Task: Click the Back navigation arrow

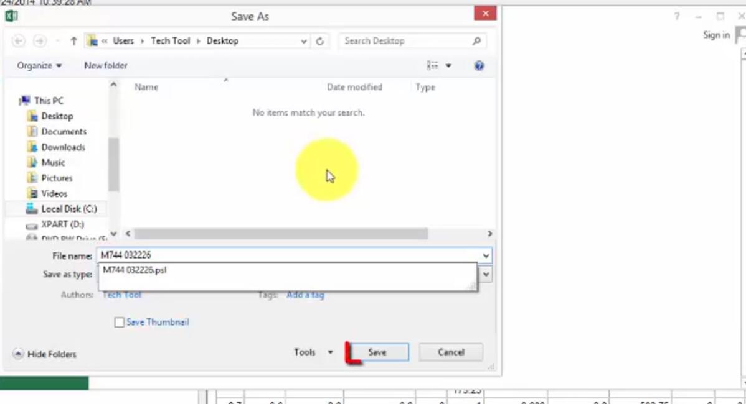Action: pyautogui.click(x=19, y=41)
